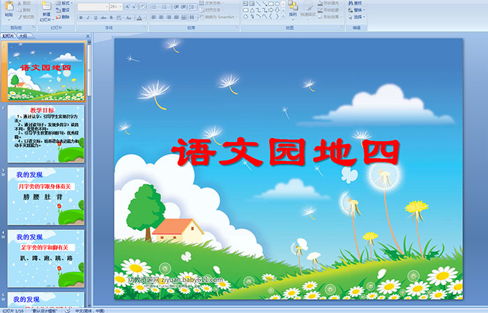The height and width of the screenshot is (313, 488).
Task: Click the Replace (替换) button
Action: click(x=356, y=10)
